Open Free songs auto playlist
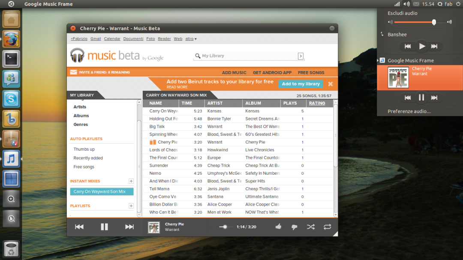The image size is (463, 260). [84, 167]
